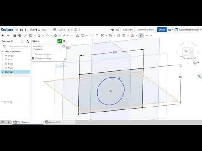Accept Sketch 1 with the green checkmark
Image resolution: width=202 pixels, height=151 pixels.
60,41
